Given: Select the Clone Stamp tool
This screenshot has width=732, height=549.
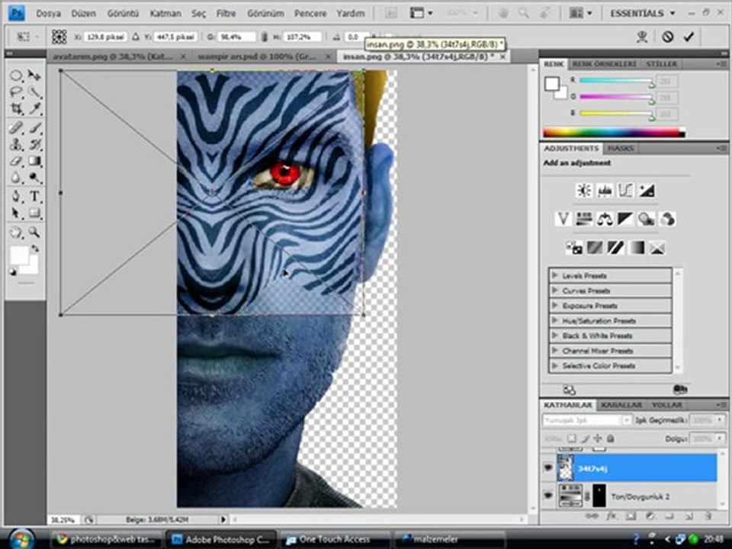Looking at the screenshot, I should (x=16, y=144).
